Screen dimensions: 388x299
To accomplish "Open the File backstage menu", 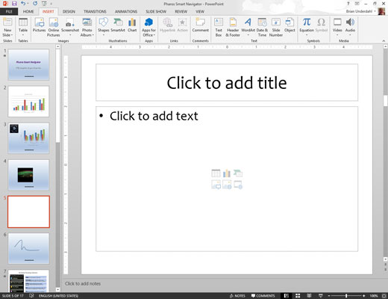I will [x=9, y=11].
